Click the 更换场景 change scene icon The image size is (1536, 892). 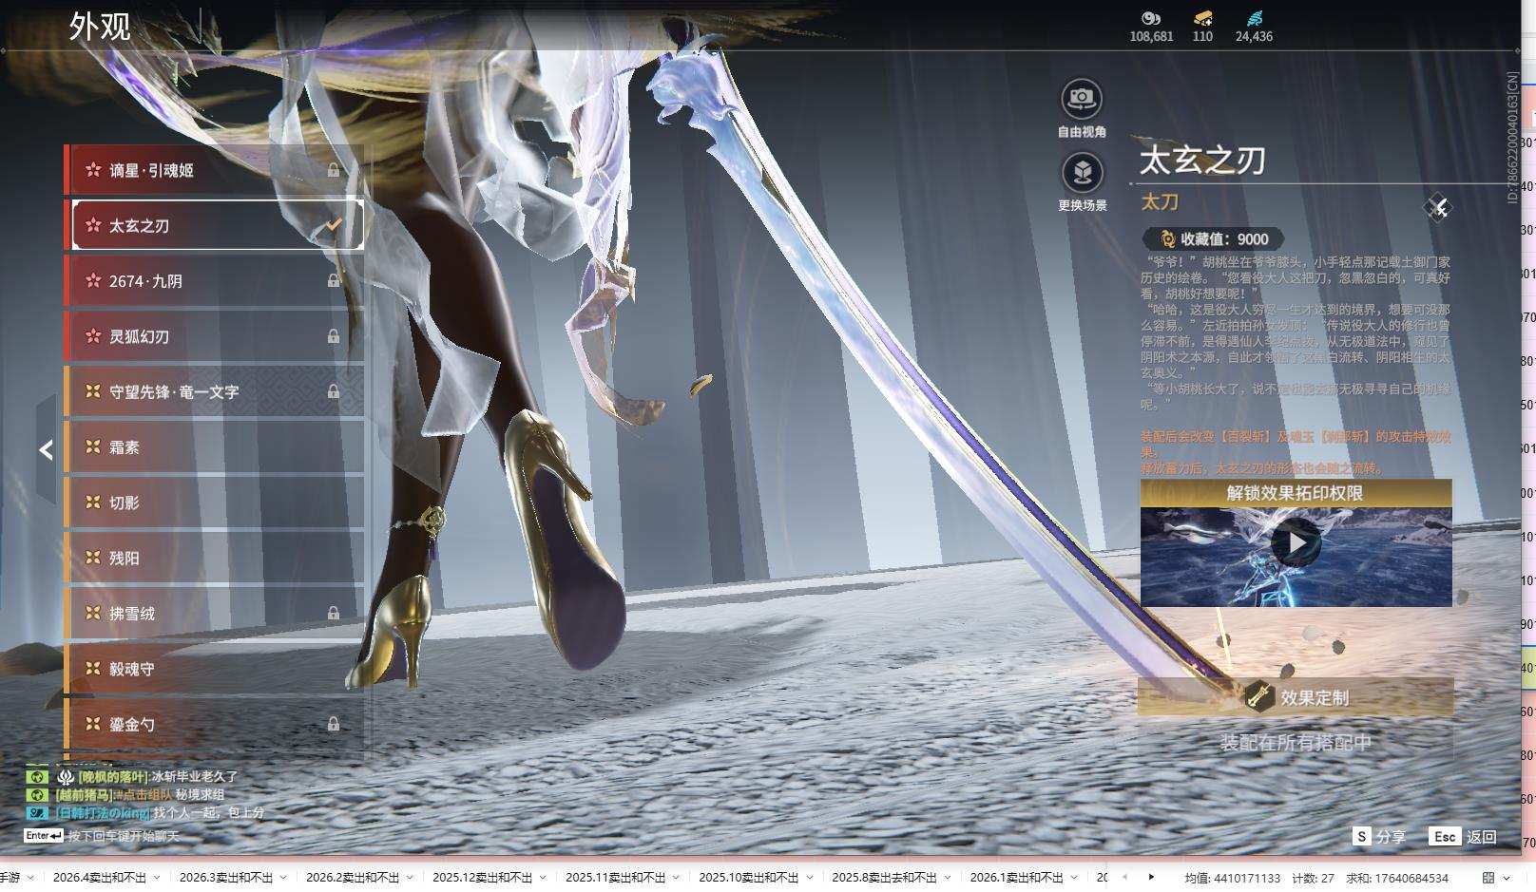click(x=1081, y=173)
